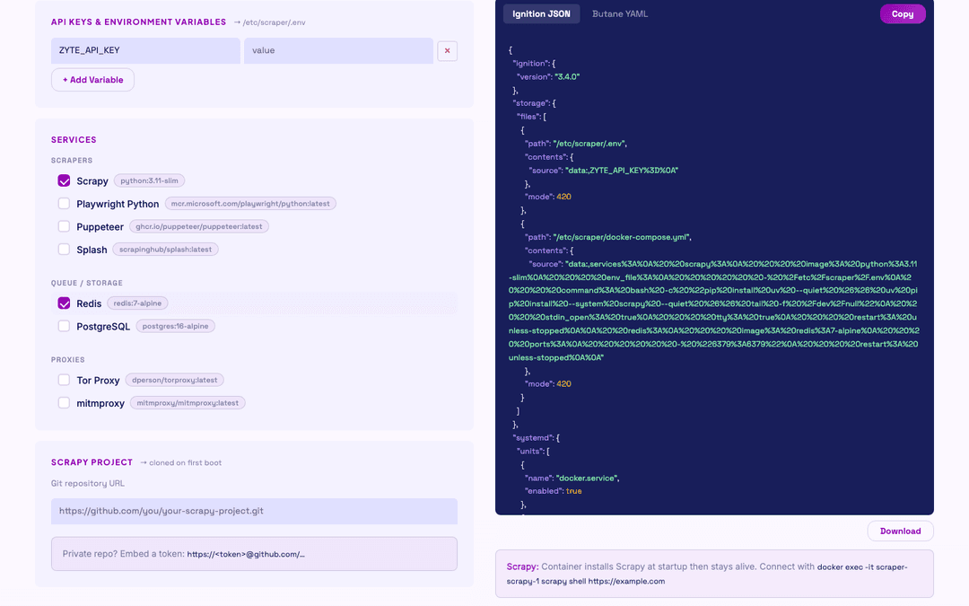Select the Puppeteer label
The width and height of the screenshot is (969, 606).
click(100, 227)
